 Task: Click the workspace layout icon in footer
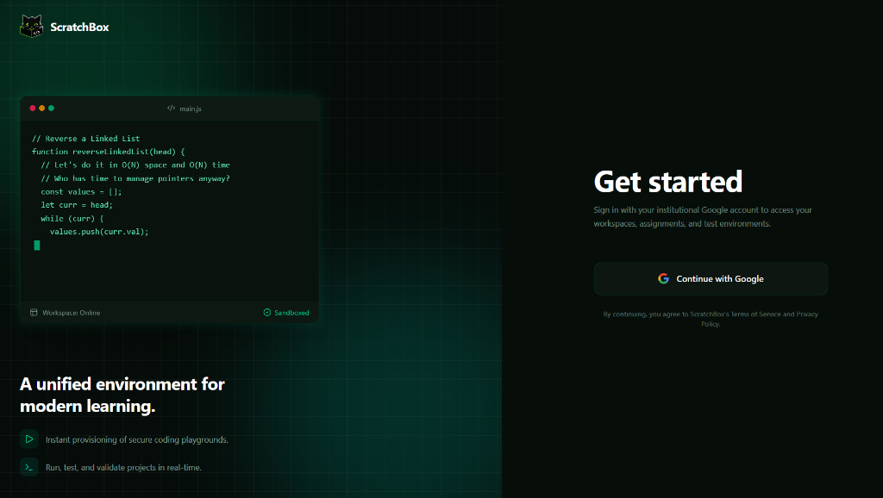pyautogui.click(x=34, y=312)
